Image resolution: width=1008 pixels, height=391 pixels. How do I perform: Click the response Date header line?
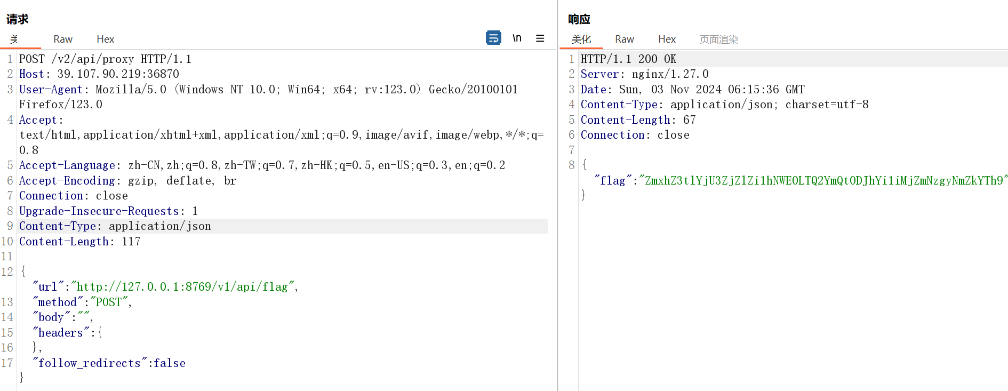click(x=693, y=89)
